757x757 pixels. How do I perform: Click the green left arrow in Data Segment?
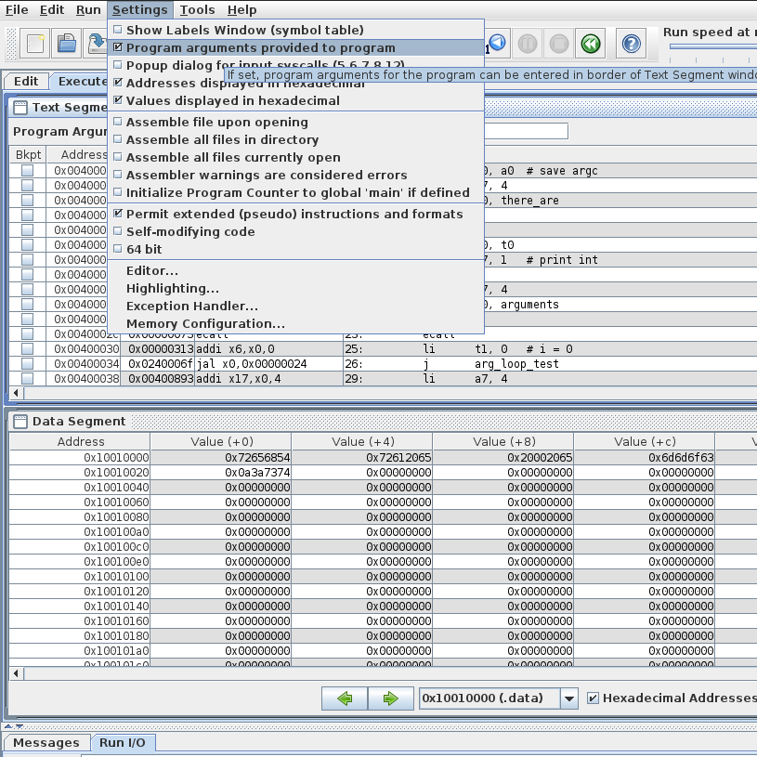point(345,698)
